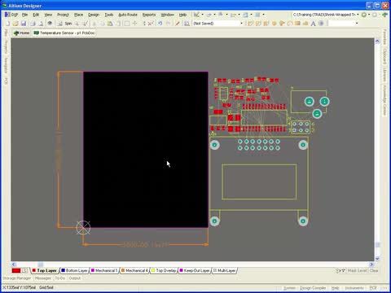Open the grids dropdown arrow
The height and width of the screenshot is (293, 391).
pyautogui.click(x=263, y=15)
